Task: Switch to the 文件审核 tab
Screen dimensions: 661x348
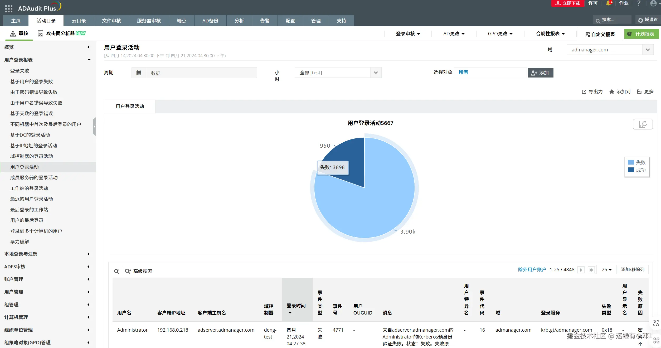Action: coord(111,20)
